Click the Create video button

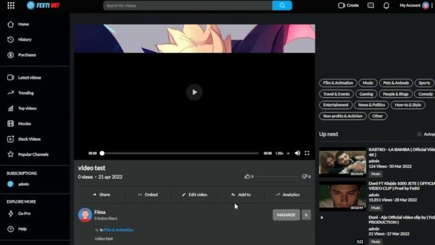348,5
